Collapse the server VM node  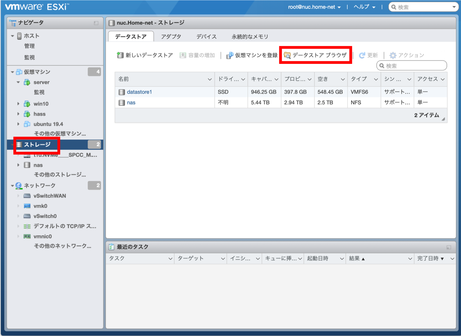click(18, 82)
